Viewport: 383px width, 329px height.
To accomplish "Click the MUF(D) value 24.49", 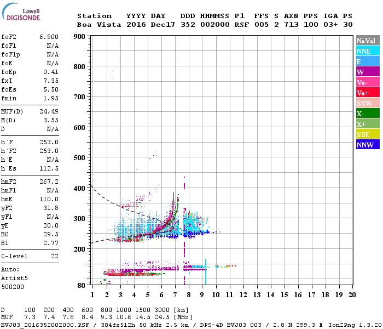I will click(x=49, y=111).
